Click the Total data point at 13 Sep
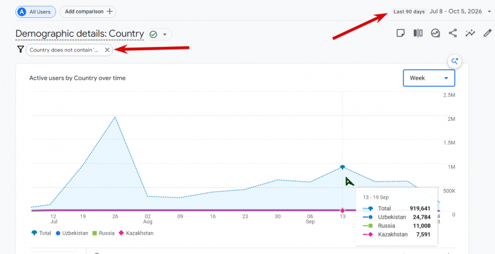The width and height of the screenshot is (495, 254). pyautogui.click(x=342, y=167)
